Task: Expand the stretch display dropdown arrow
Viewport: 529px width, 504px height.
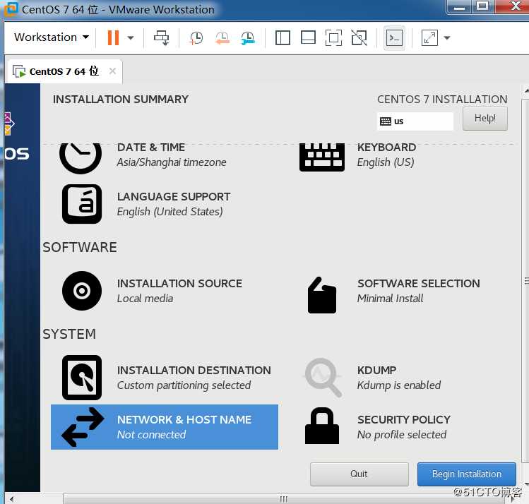Action: click(447, 37)
